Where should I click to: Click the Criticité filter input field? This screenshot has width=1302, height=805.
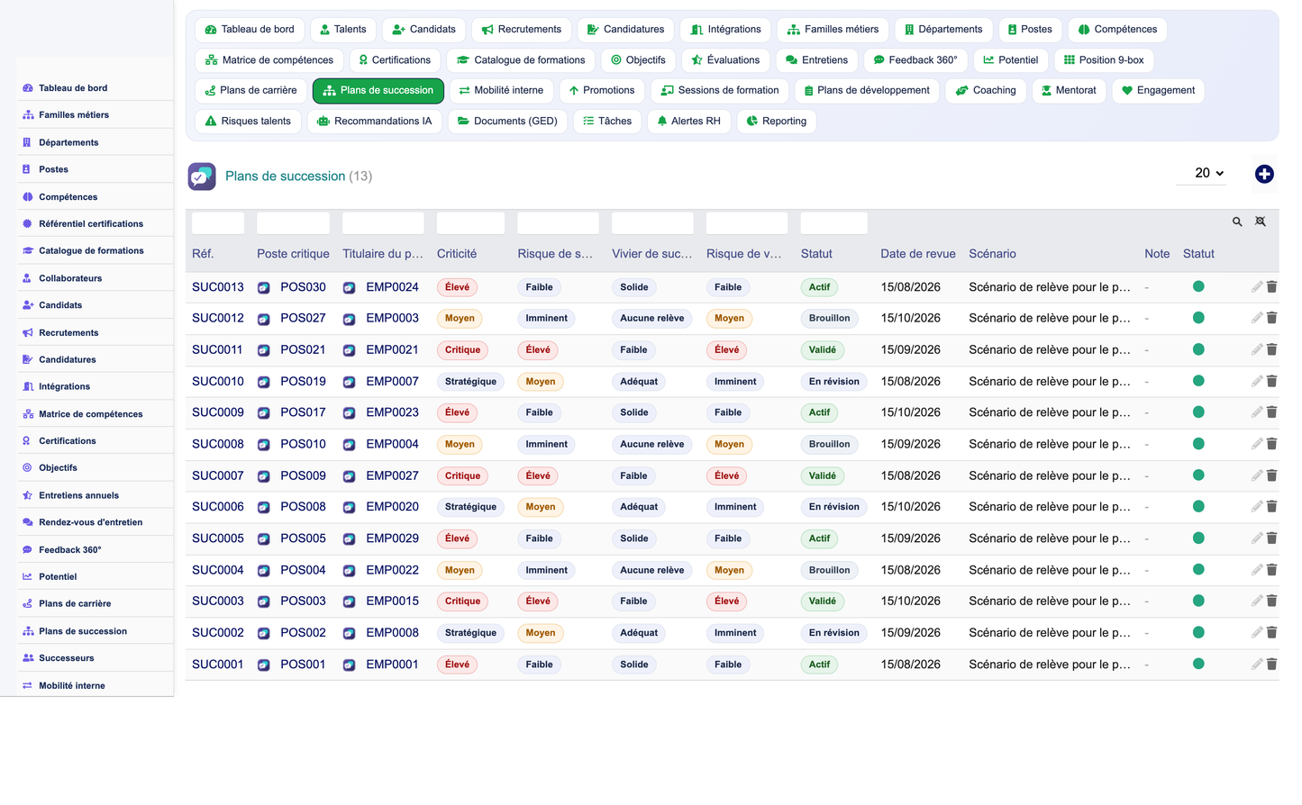(x=470, y=222)
